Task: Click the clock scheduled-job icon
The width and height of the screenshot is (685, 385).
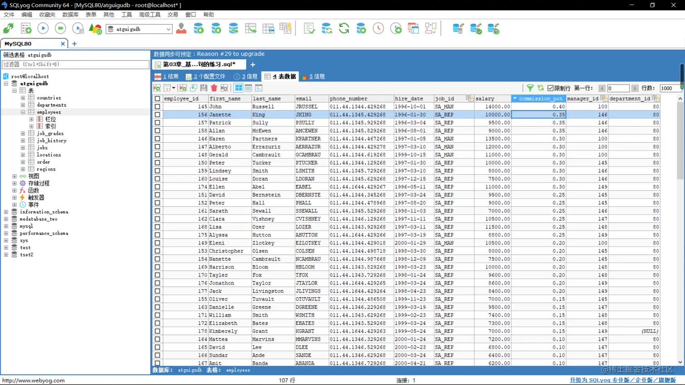Action: pos(378,29)
